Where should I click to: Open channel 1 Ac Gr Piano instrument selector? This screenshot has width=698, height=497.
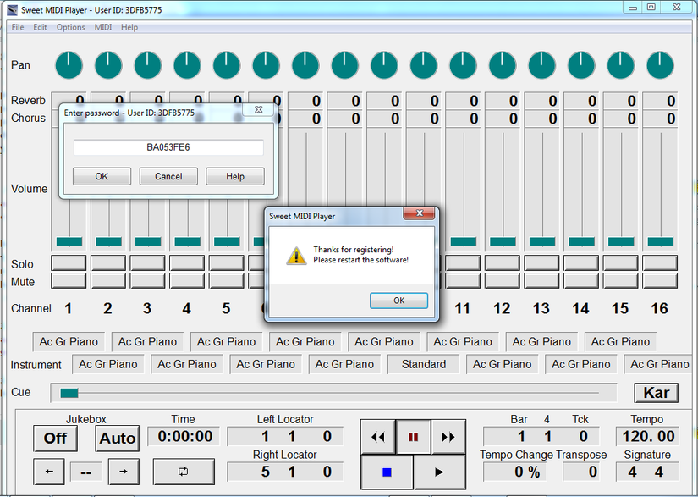pyautogui.click(x=69, y=341)
